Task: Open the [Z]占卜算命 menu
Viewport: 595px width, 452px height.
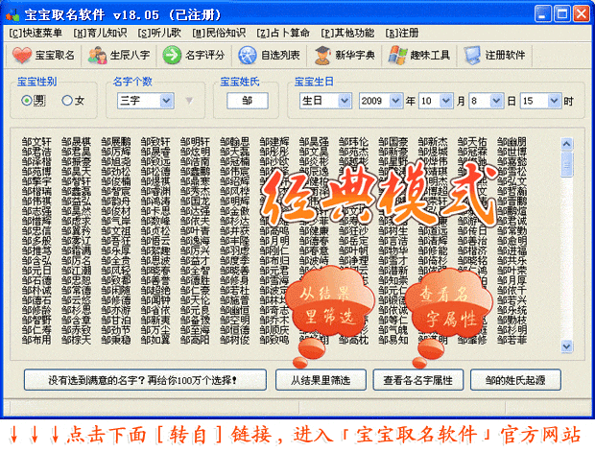Action: (283, 34)
